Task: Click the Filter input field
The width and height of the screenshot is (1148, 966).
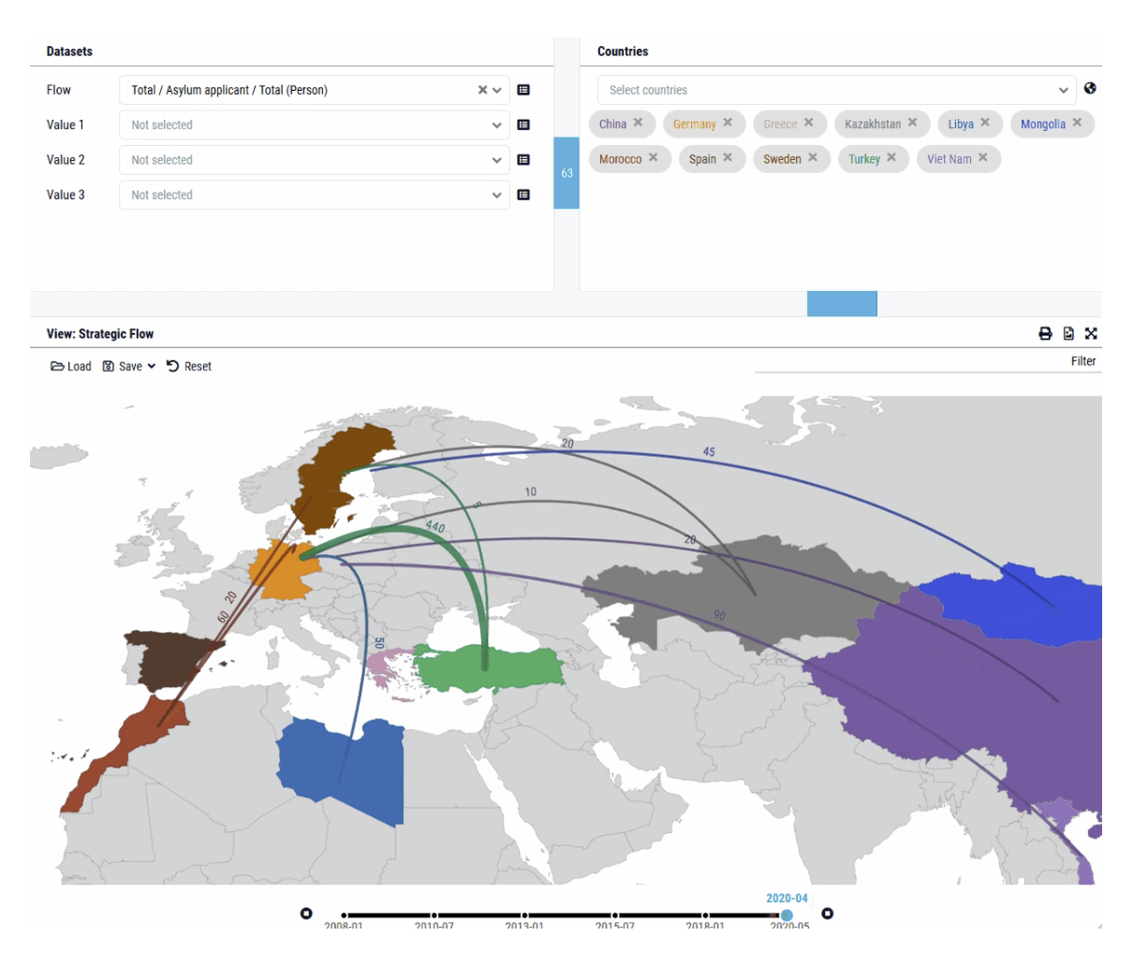Action: point(927,361)
